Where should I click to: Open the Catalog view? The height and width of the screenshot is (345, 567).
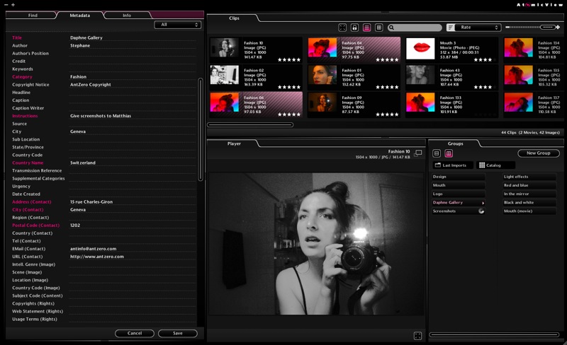(x=495, y=165)
